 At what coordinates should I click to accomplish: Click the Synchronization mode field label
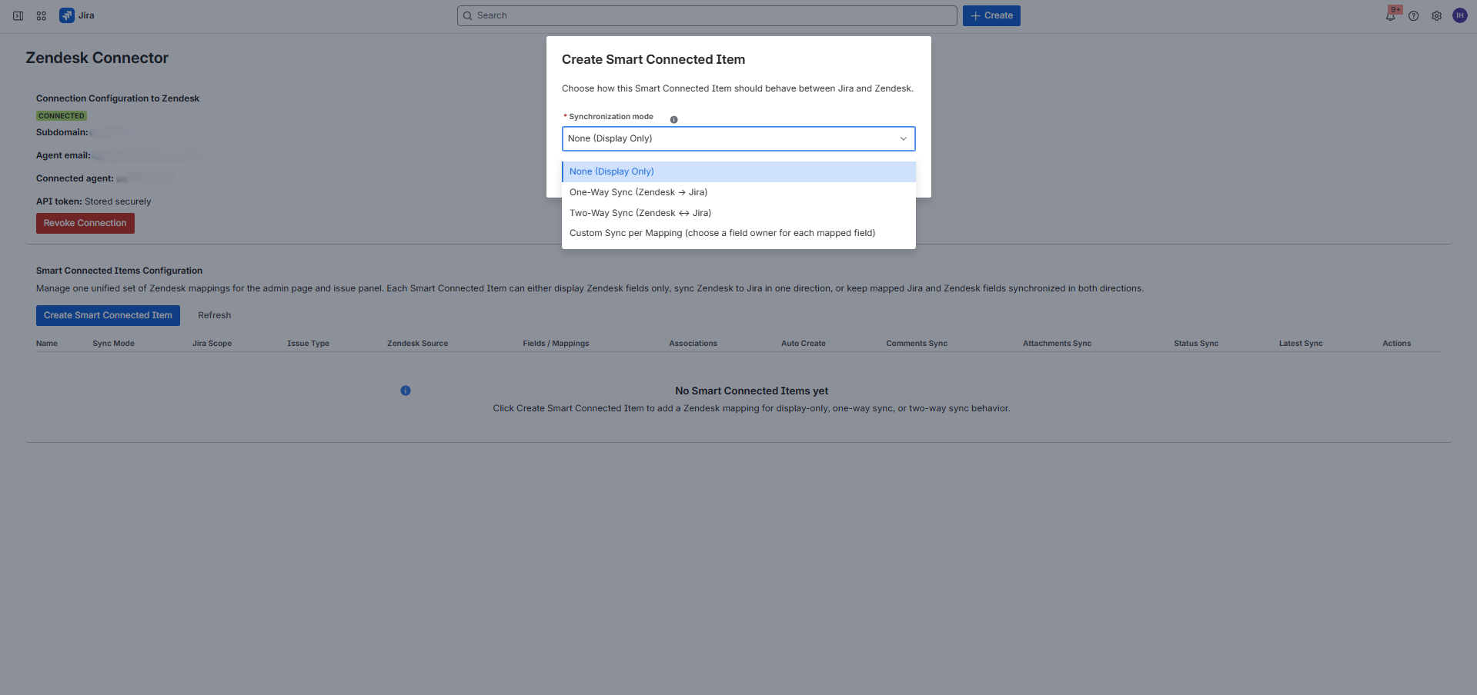[611, 117]
